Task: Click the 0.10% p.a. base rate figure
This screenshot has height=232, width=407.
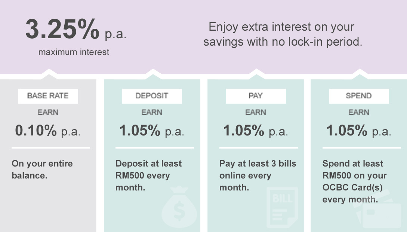Action: tap(48, 131)
